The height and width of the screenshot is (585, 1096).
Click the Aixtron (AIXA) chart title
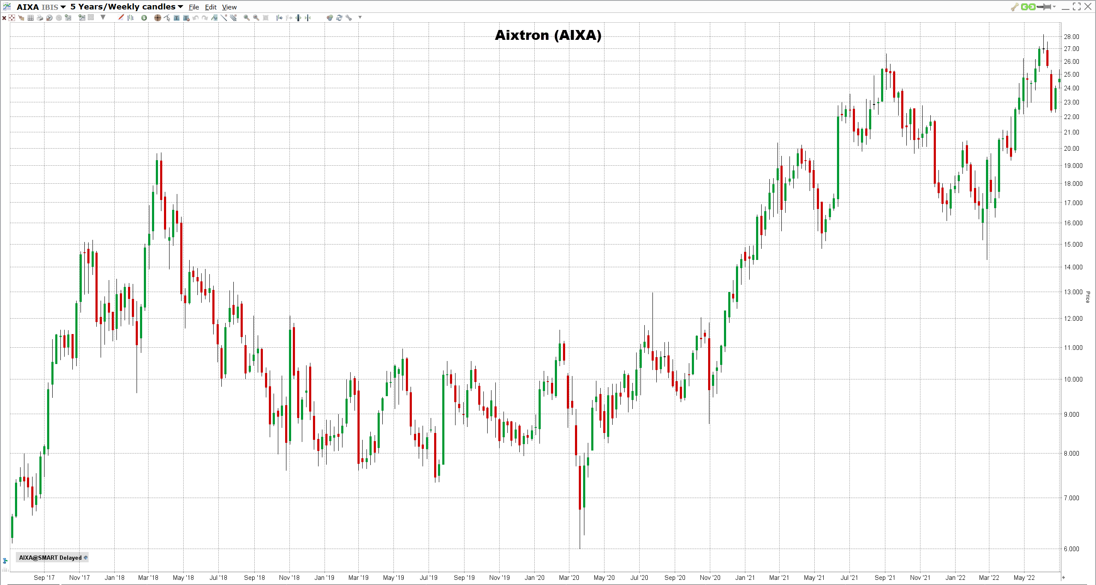coord(548,35)
